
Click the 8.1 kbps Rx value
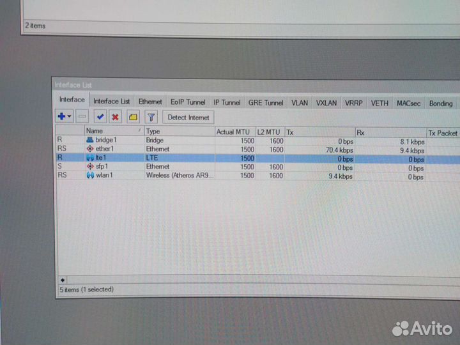click(x=412, y=142)
